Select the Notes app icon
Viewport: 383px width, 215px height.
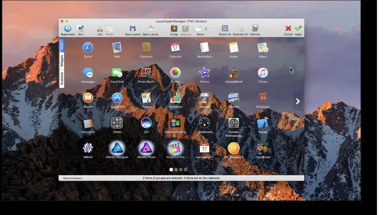(233, 47)
